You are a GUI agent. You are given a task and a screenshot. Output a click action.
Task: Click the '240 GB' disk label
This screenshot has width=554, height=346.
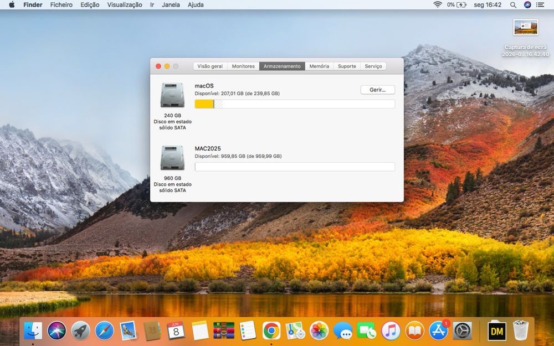coord(172,116)
